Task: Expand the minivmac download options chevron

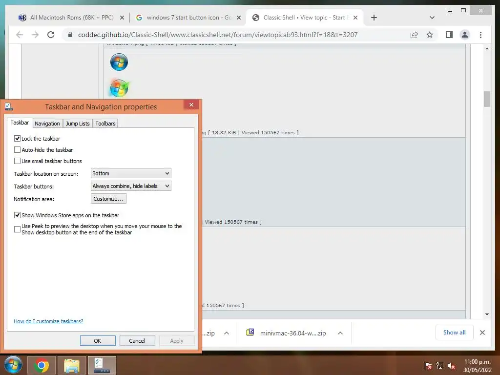Action: [x=340, y=333]
